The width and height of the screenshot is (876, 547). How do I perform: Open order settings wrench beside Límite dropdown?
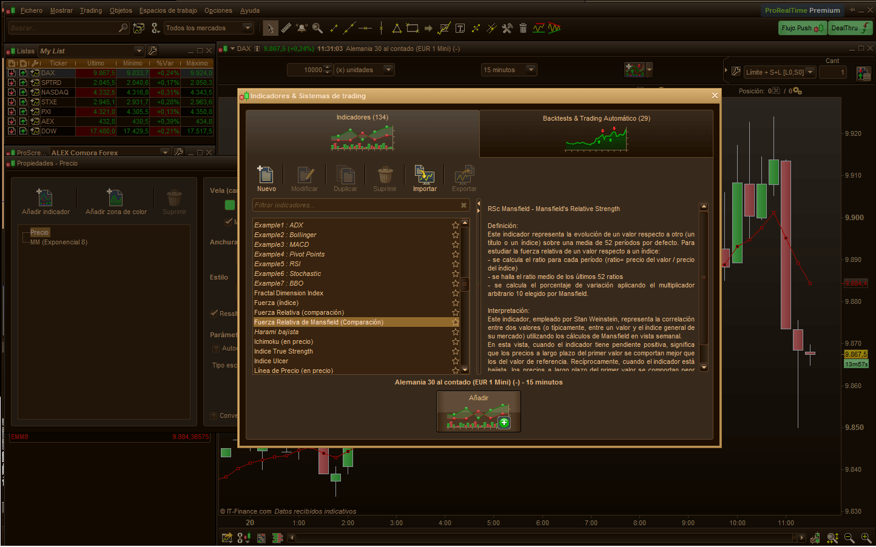pos(736,72)
